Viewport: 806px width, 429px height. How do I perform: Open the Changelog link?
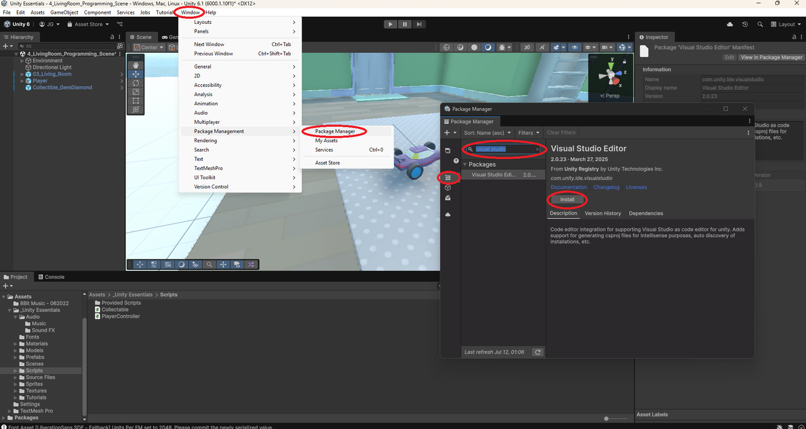tap(606, 187)
